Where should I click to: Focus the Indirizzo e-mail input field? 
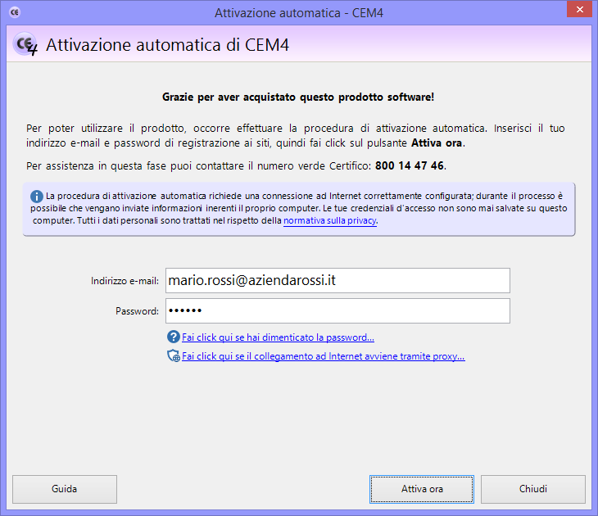coord(338,281)
